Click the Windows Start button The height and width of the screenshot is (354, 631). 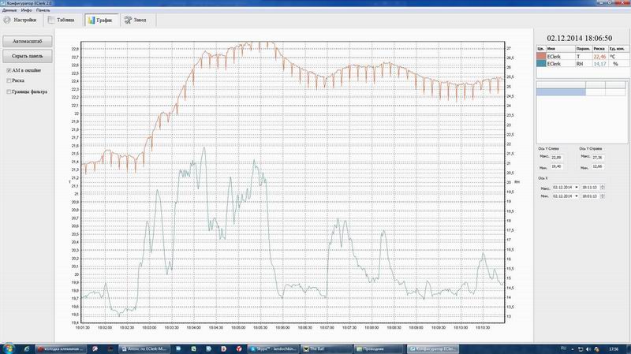pos(6,348)
